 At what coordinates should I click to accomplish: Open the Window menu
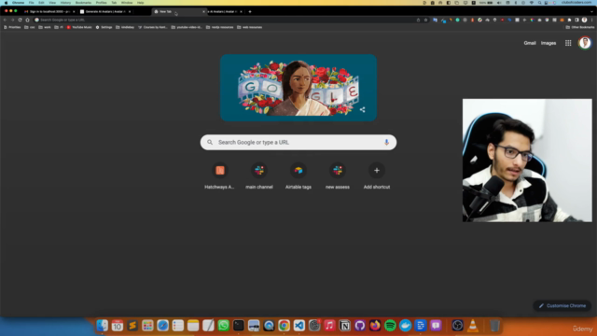[x=127, y=3]
